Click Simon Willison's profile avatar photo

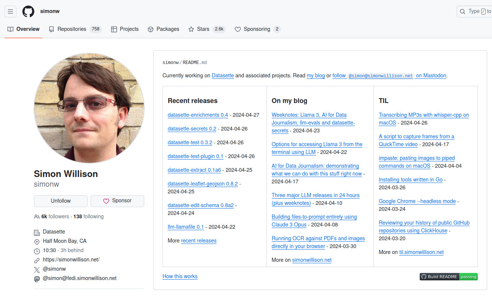(x=89, y=108)
